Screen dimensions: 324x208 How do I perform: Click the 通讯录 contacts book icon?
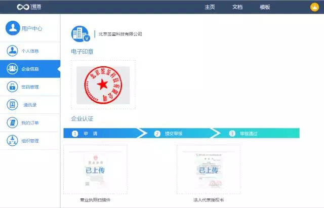click(12, 105)
